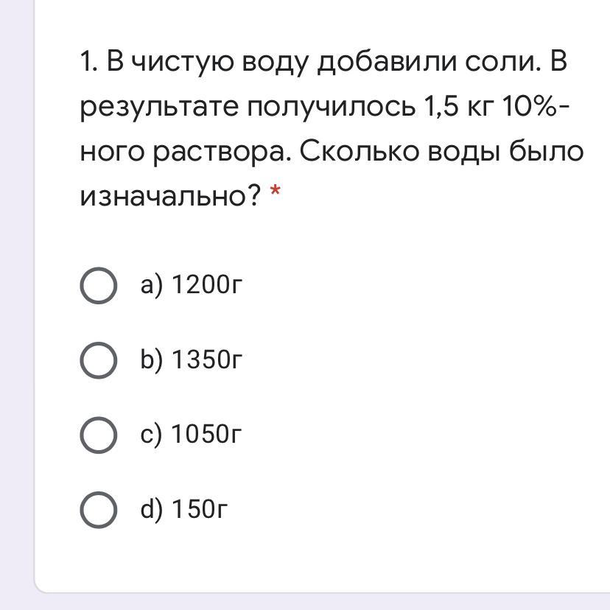610x610 pixels.
Task: Click the word "изначально?"
Action: click(171, 195)
